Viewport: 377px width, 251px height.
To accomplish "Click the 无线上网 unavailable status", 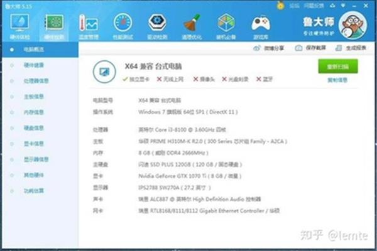I will coord(170,79).
